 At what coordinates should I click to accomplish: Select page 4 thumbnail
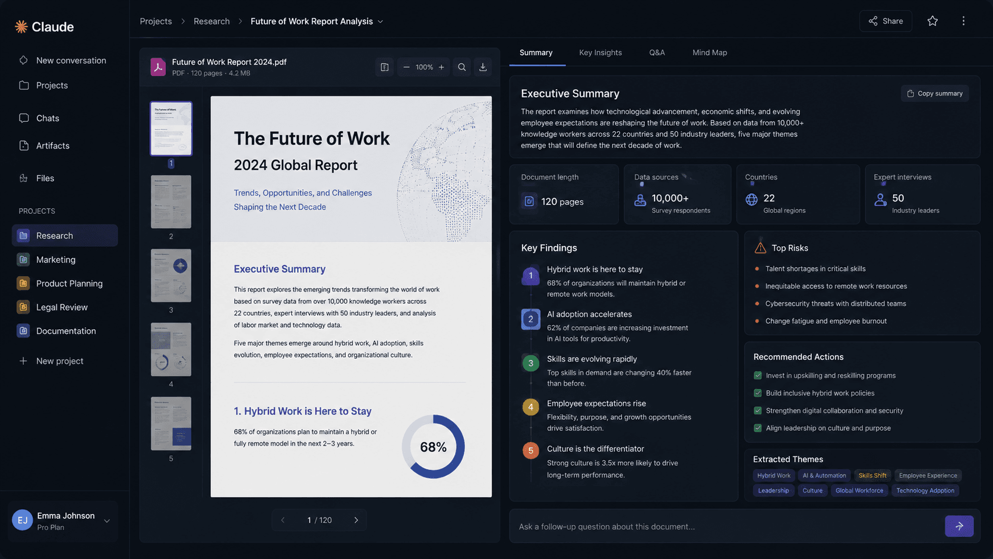(x=171, y=349)
